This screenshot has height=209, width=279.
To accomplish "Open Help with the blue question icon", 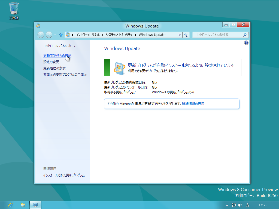I will coord(246,43).
